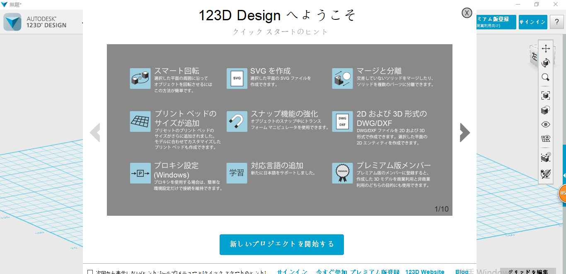Open the 123D Website link
Viewport: 566px width, 274px height.
click(425, 272)
